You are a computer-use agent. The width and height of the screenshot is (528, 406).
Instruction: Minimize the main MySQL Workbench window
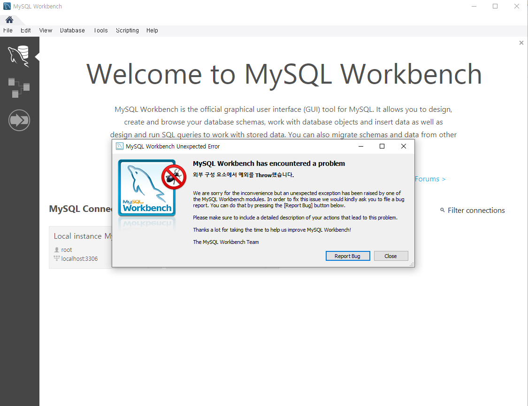474,7
